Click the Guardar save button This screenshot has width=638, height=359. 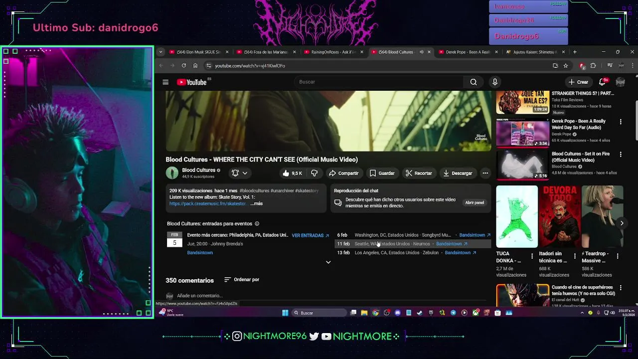pos(382,173)
